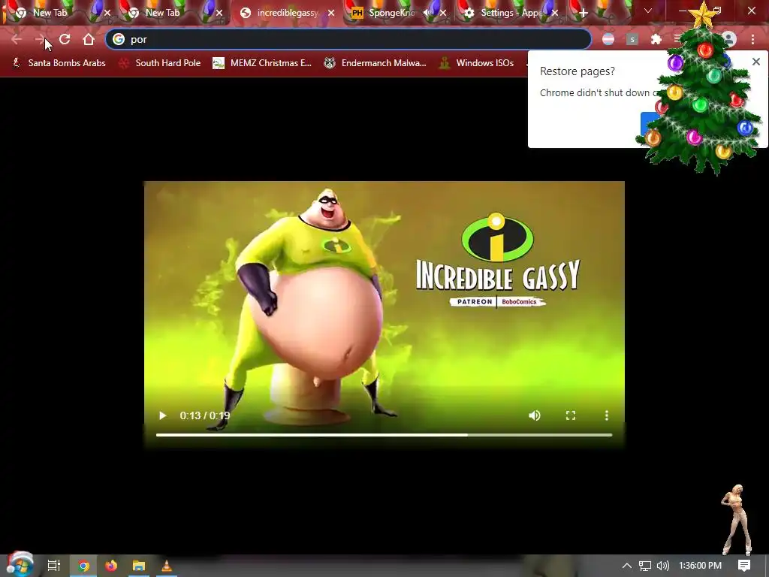Launch Firefox from the taskbar
This screenshot has width=769, height=577.
click(x=111, y=566)
